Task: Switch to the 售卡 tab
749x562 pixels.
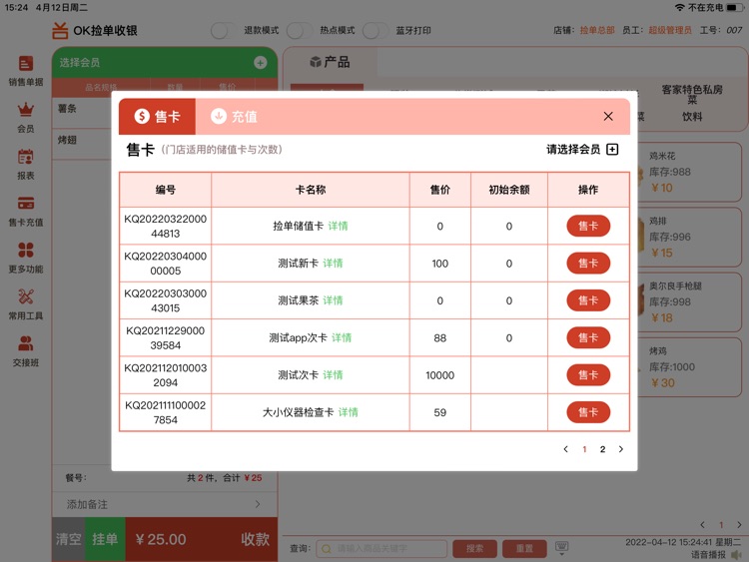Action: (157, 116)
